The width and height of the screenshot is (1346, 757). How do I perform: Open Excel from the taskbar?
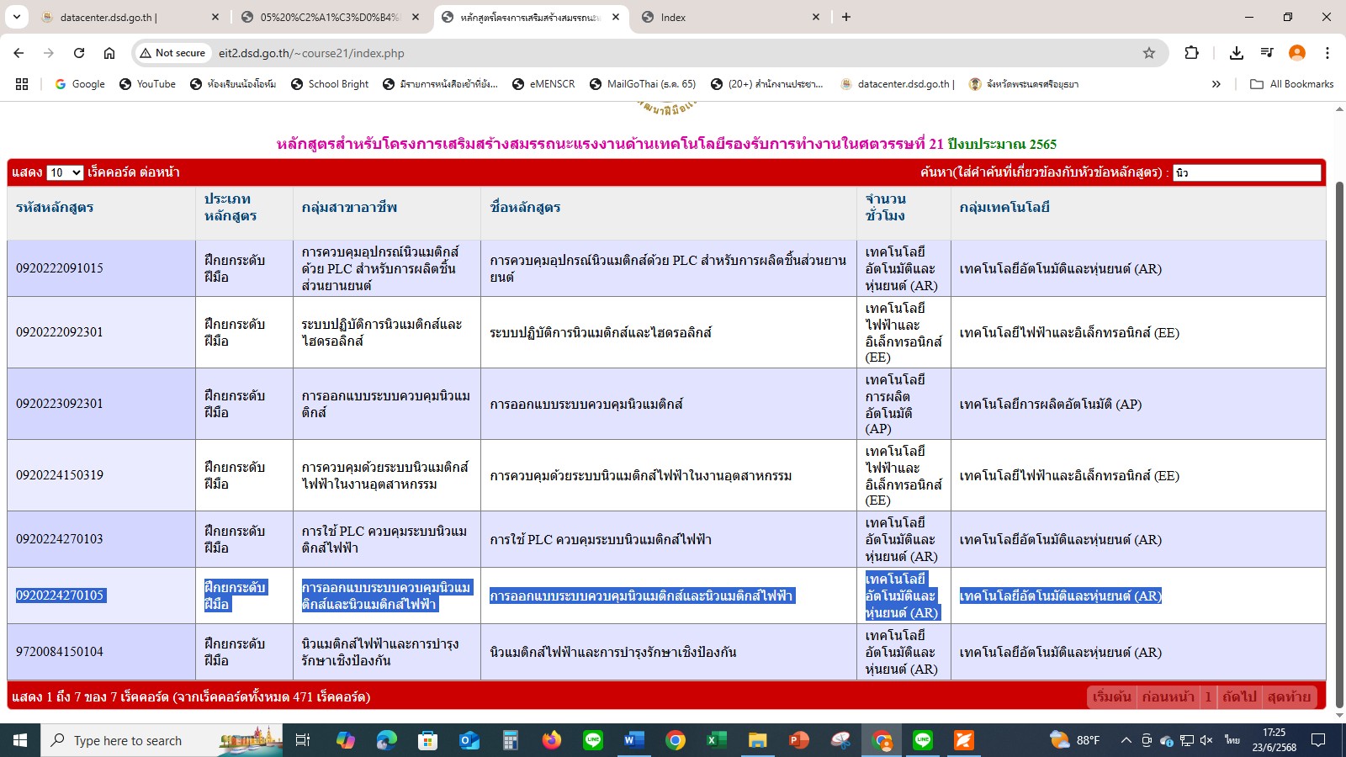tap(716, 740)
